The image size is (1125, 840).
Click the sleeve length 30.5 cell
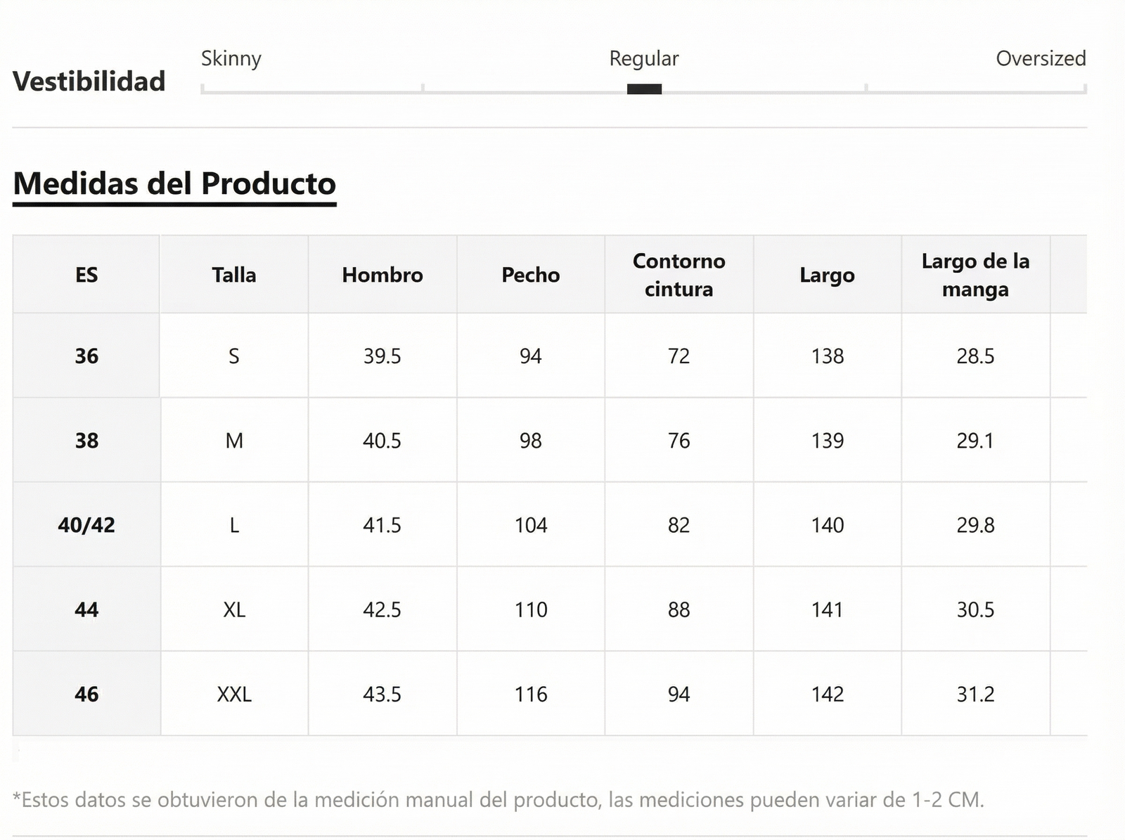click(x=975, y=609)
